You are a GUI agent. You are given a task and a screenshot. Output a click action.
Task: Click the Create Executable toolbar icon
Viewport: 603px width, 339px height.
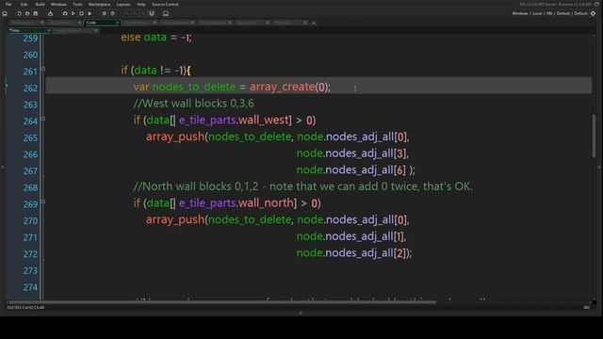coord(50,13)
